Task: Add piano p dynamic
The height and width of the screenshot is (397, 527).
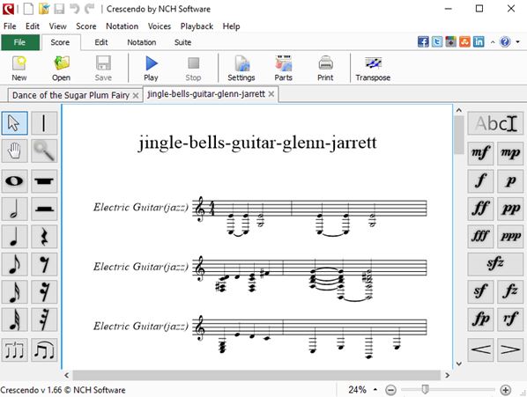Action: tap(510, 180)
